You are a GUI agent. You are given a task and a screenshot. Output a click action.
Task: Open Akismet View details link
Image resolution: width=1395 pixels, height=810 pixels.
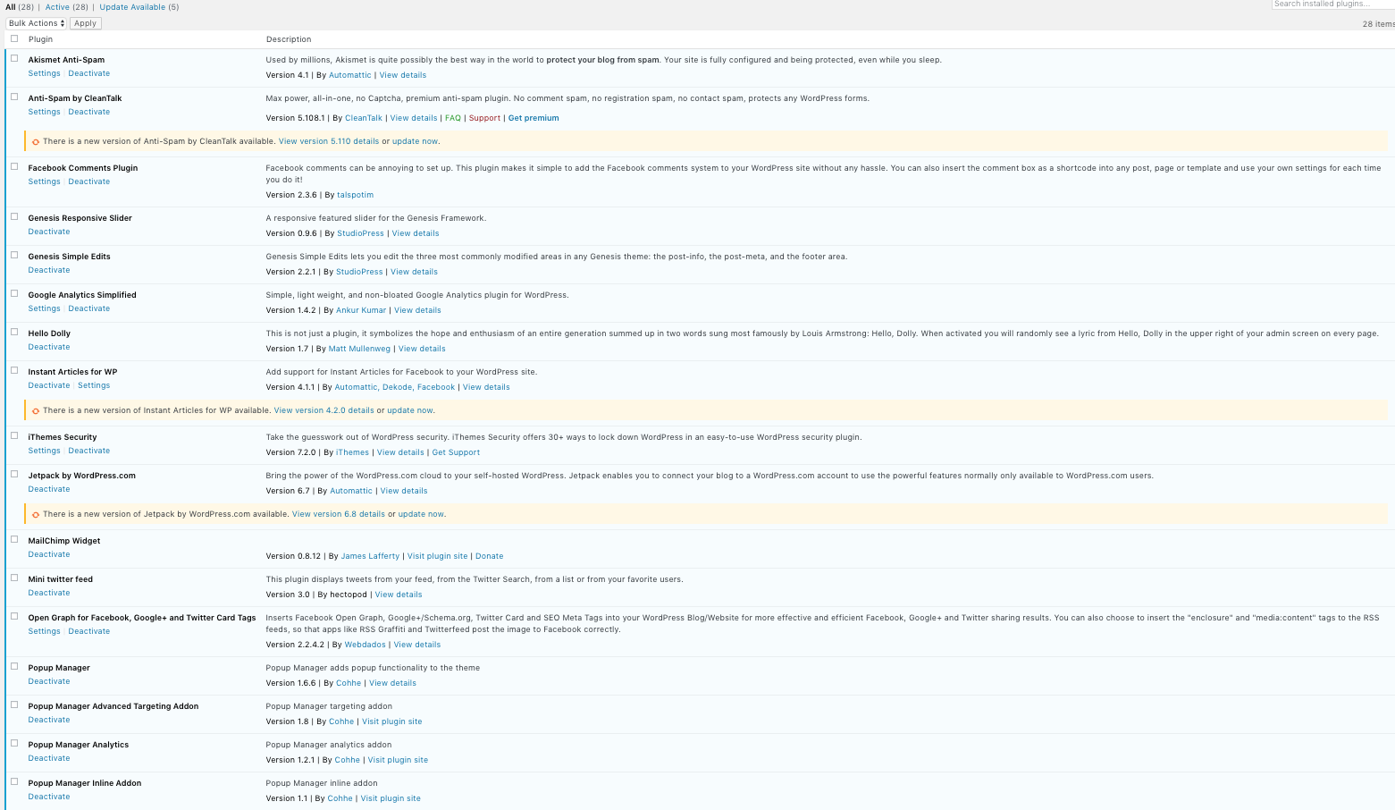403,75
